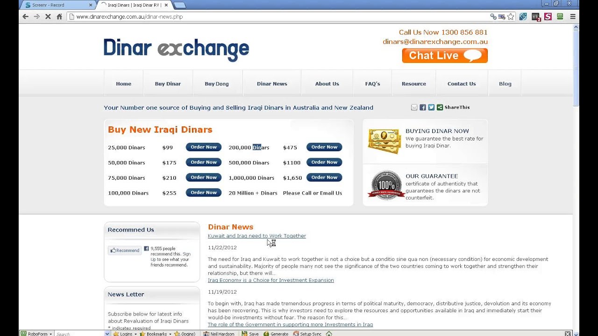Screen dimensions: 598x336
Task: Order 50,000 Dinars for $175
Action: (204, 162)
